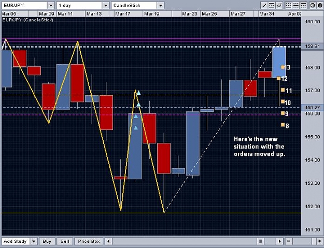Click the Mar 09 date header
324x248 pixels.
pyautogui.click(x=47, y=14)
